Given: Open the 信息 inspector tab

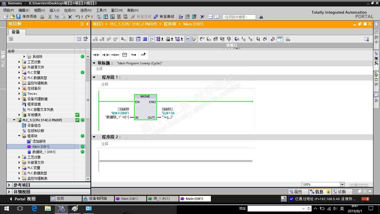Looking at the screenshot, I should [x=320, y=192].
